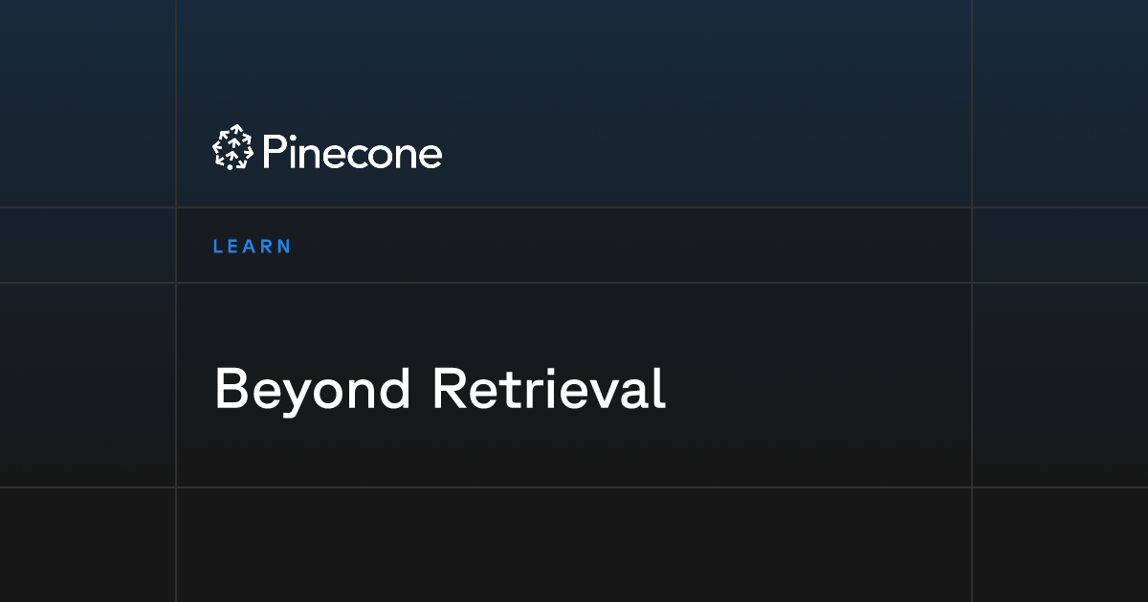
Task: Click the Pinecone pinecone-shaped logo icon
Action: click(232, 149)
